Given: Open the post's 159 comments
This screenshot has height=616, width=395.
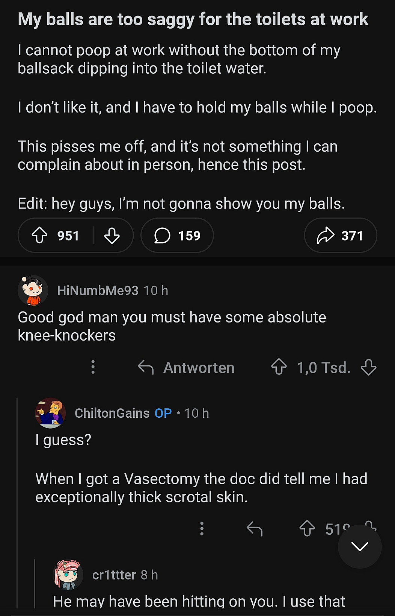Looking at the screenshot, I should tap(177, 236).
